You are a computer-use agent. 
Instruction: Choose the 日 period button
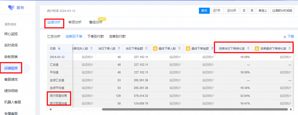coord(244,11)
